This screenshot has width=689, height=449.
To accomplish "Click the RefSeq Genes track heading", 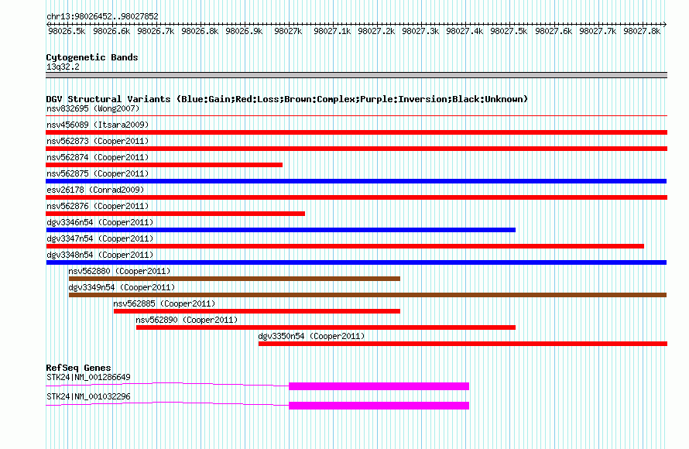I will 78,368.
